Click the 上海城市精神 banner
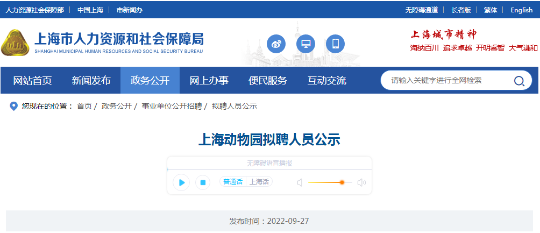Image resolution: width=540 pixels, height=233 pixels. [x=444, y=34]
